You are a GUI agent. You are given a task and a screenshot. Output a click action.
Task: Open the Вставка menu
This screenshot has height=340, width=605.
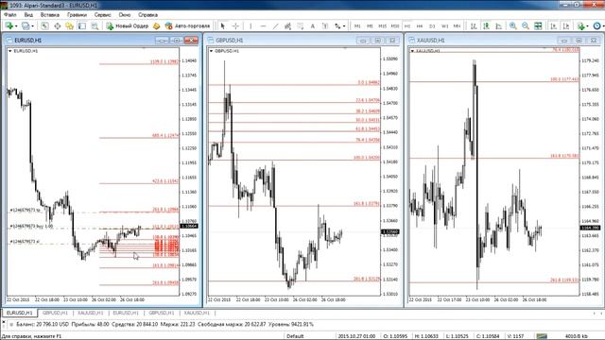coord(50,15)
